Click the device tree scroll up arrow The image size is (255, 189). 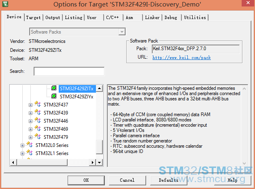(x=99, y=89)
